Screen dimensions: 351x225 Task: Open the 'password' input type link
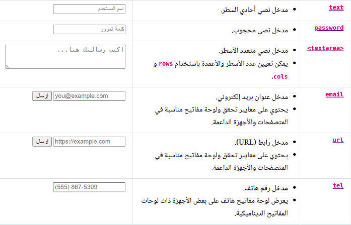[329, 28]
